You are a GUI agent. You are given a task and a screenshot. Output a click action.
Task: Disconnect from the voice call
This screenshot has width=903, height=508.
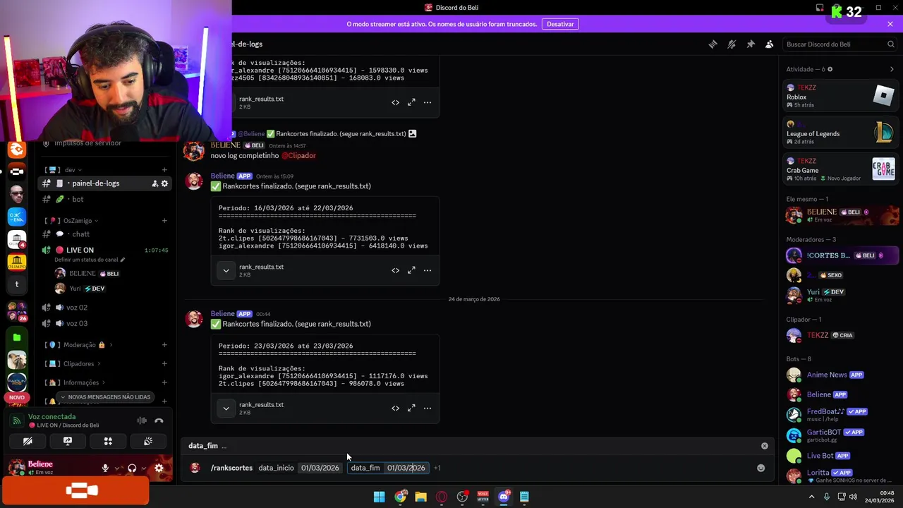159,421
